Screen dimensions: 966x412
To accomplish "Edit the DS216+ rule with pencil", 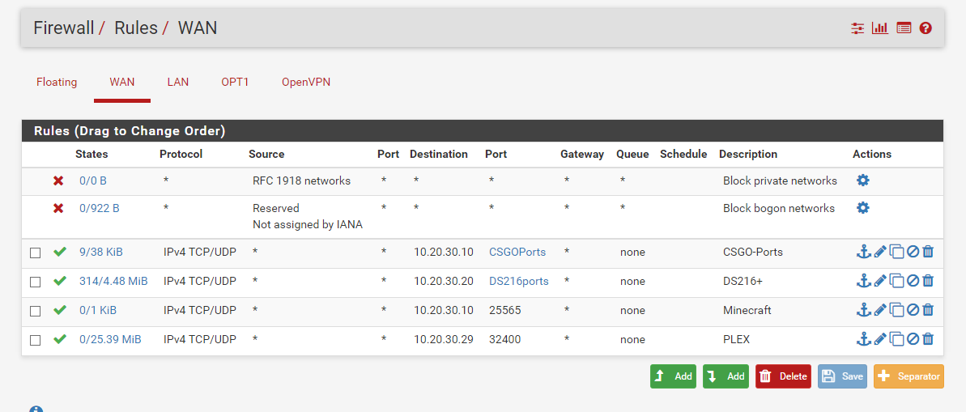I will tap(880, 281).
